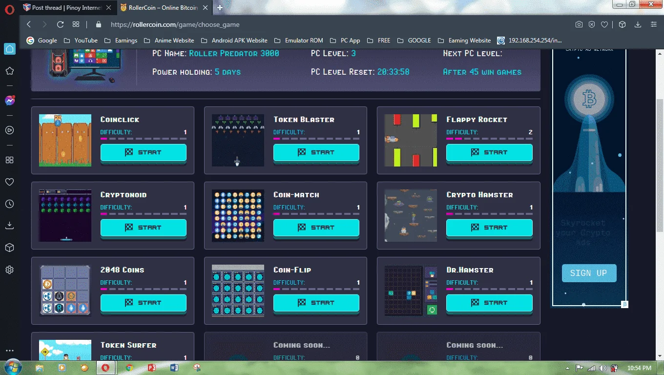This screenshot has height=375, width=664.
Task: Click the site security padlock icon
Action: 99,24
